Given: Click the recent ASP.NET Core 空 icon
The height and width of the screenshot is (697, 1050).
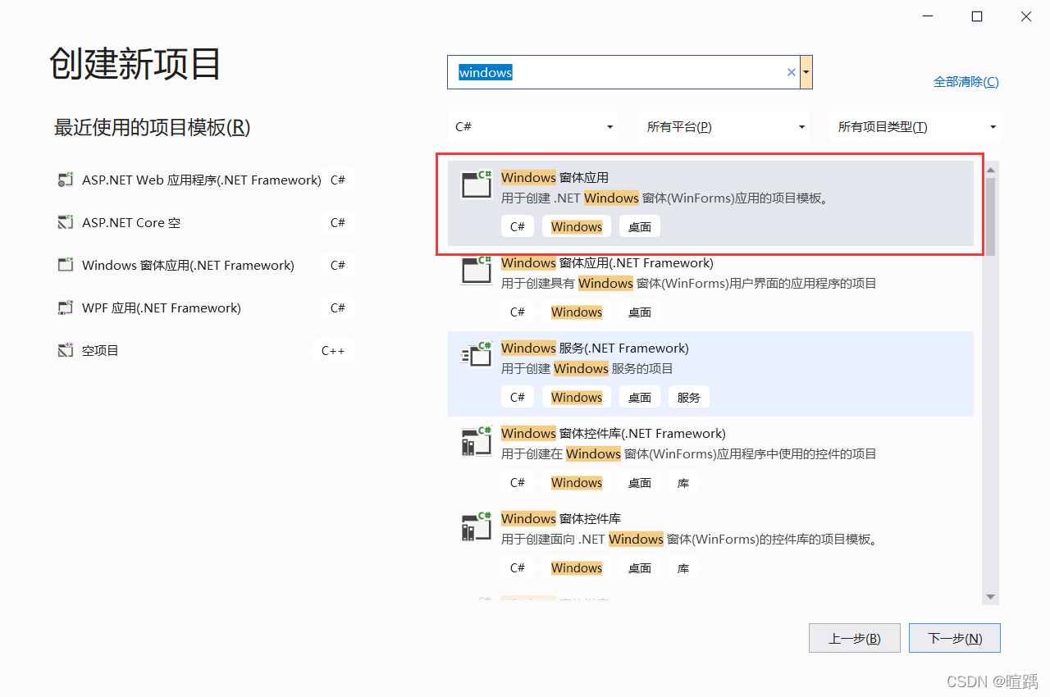Looking at the screenshot, I should click(x=66, y=222).
